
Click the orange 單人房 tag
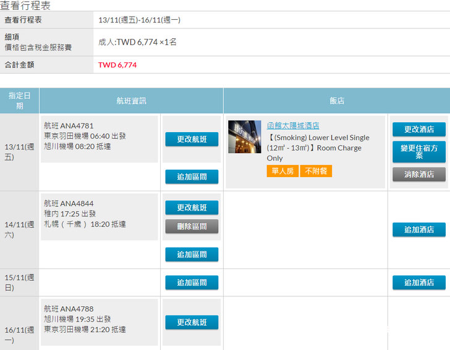(282, 171)
